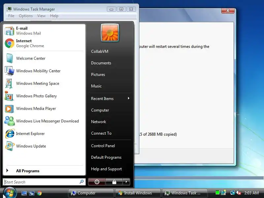The height and width of the screenshot is (198, 264).
Task: Minimize the Windows Task Manager window
Action: tap(112, 9)
